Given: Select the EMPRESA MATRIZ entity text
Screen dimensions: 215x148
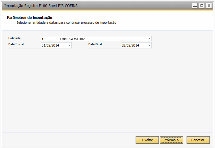Looking at the screenshot, I should coord(72,39).
